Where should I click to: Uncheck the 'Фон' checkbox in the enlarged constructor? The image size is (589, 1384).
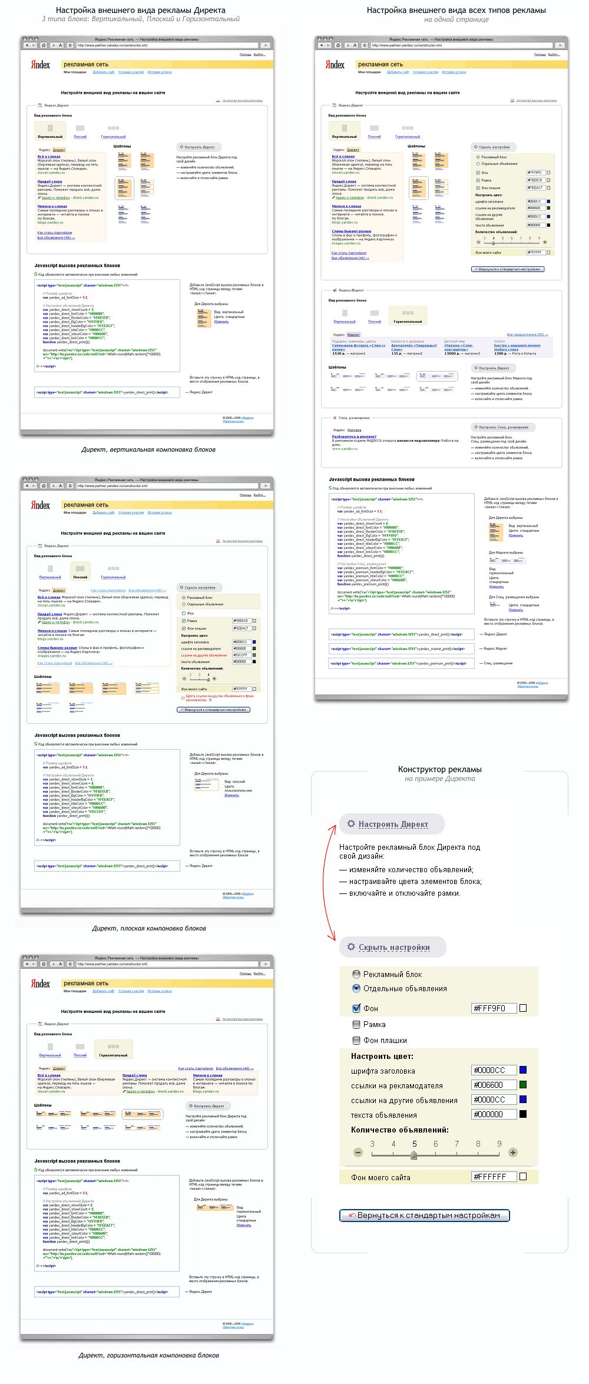[x=356, y=1008]
